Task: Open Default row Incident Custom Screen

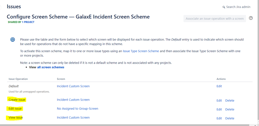Action: [x=73, y=86]
